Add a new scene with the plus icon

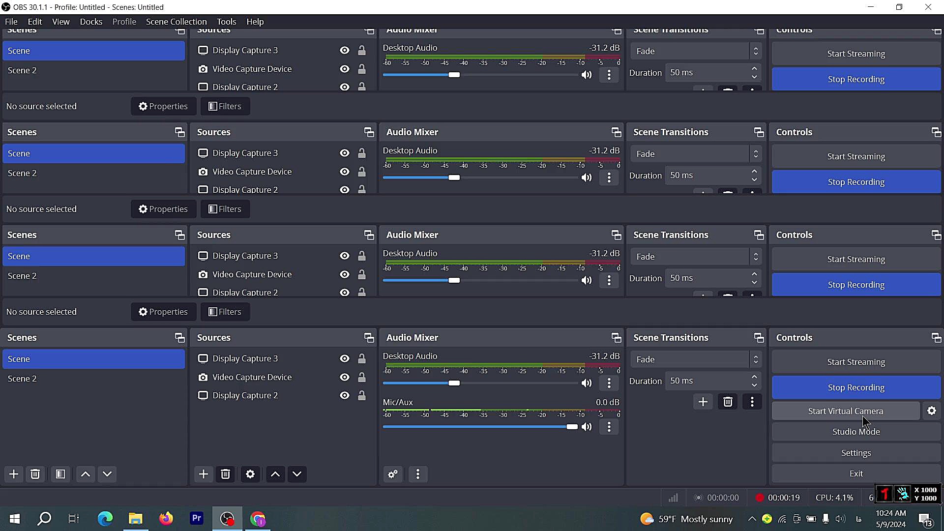[x=14, y=474]
